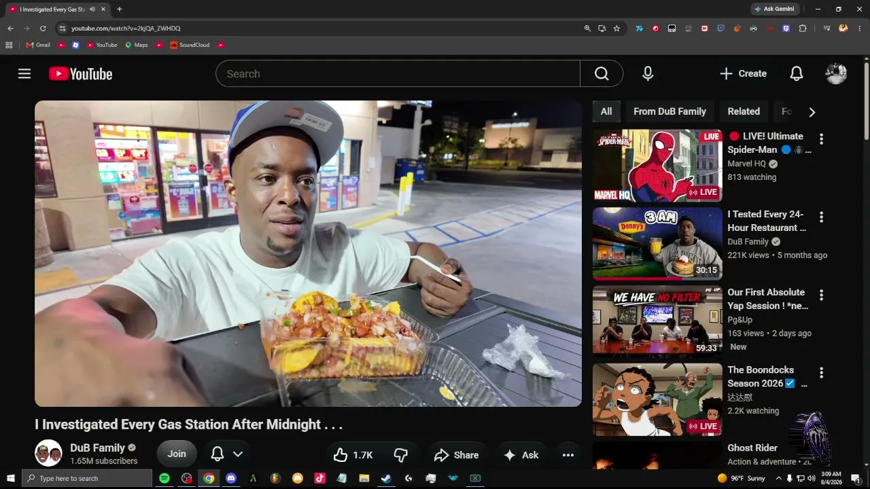The width and height of the screenshot is (870, 489).
Task: Open the Ultimate Spider-Man live thumbnail
Action: [x=657, y=165]
